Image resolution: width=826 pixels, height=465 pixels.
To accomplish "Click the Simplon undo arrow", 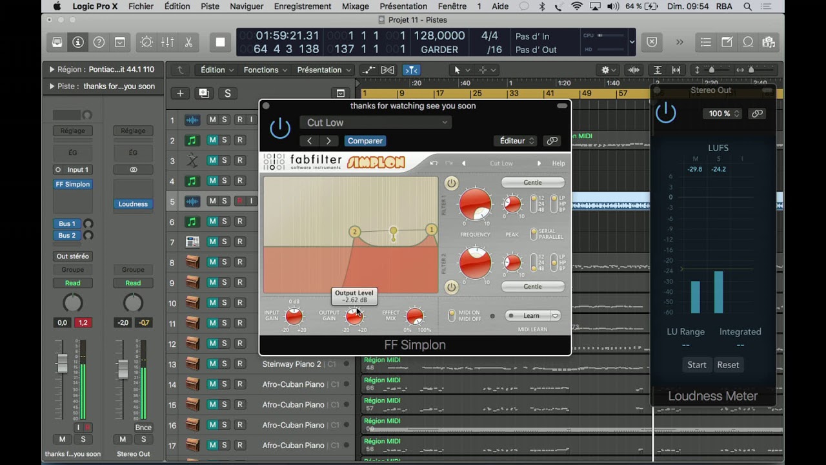I will coord(434,163).
